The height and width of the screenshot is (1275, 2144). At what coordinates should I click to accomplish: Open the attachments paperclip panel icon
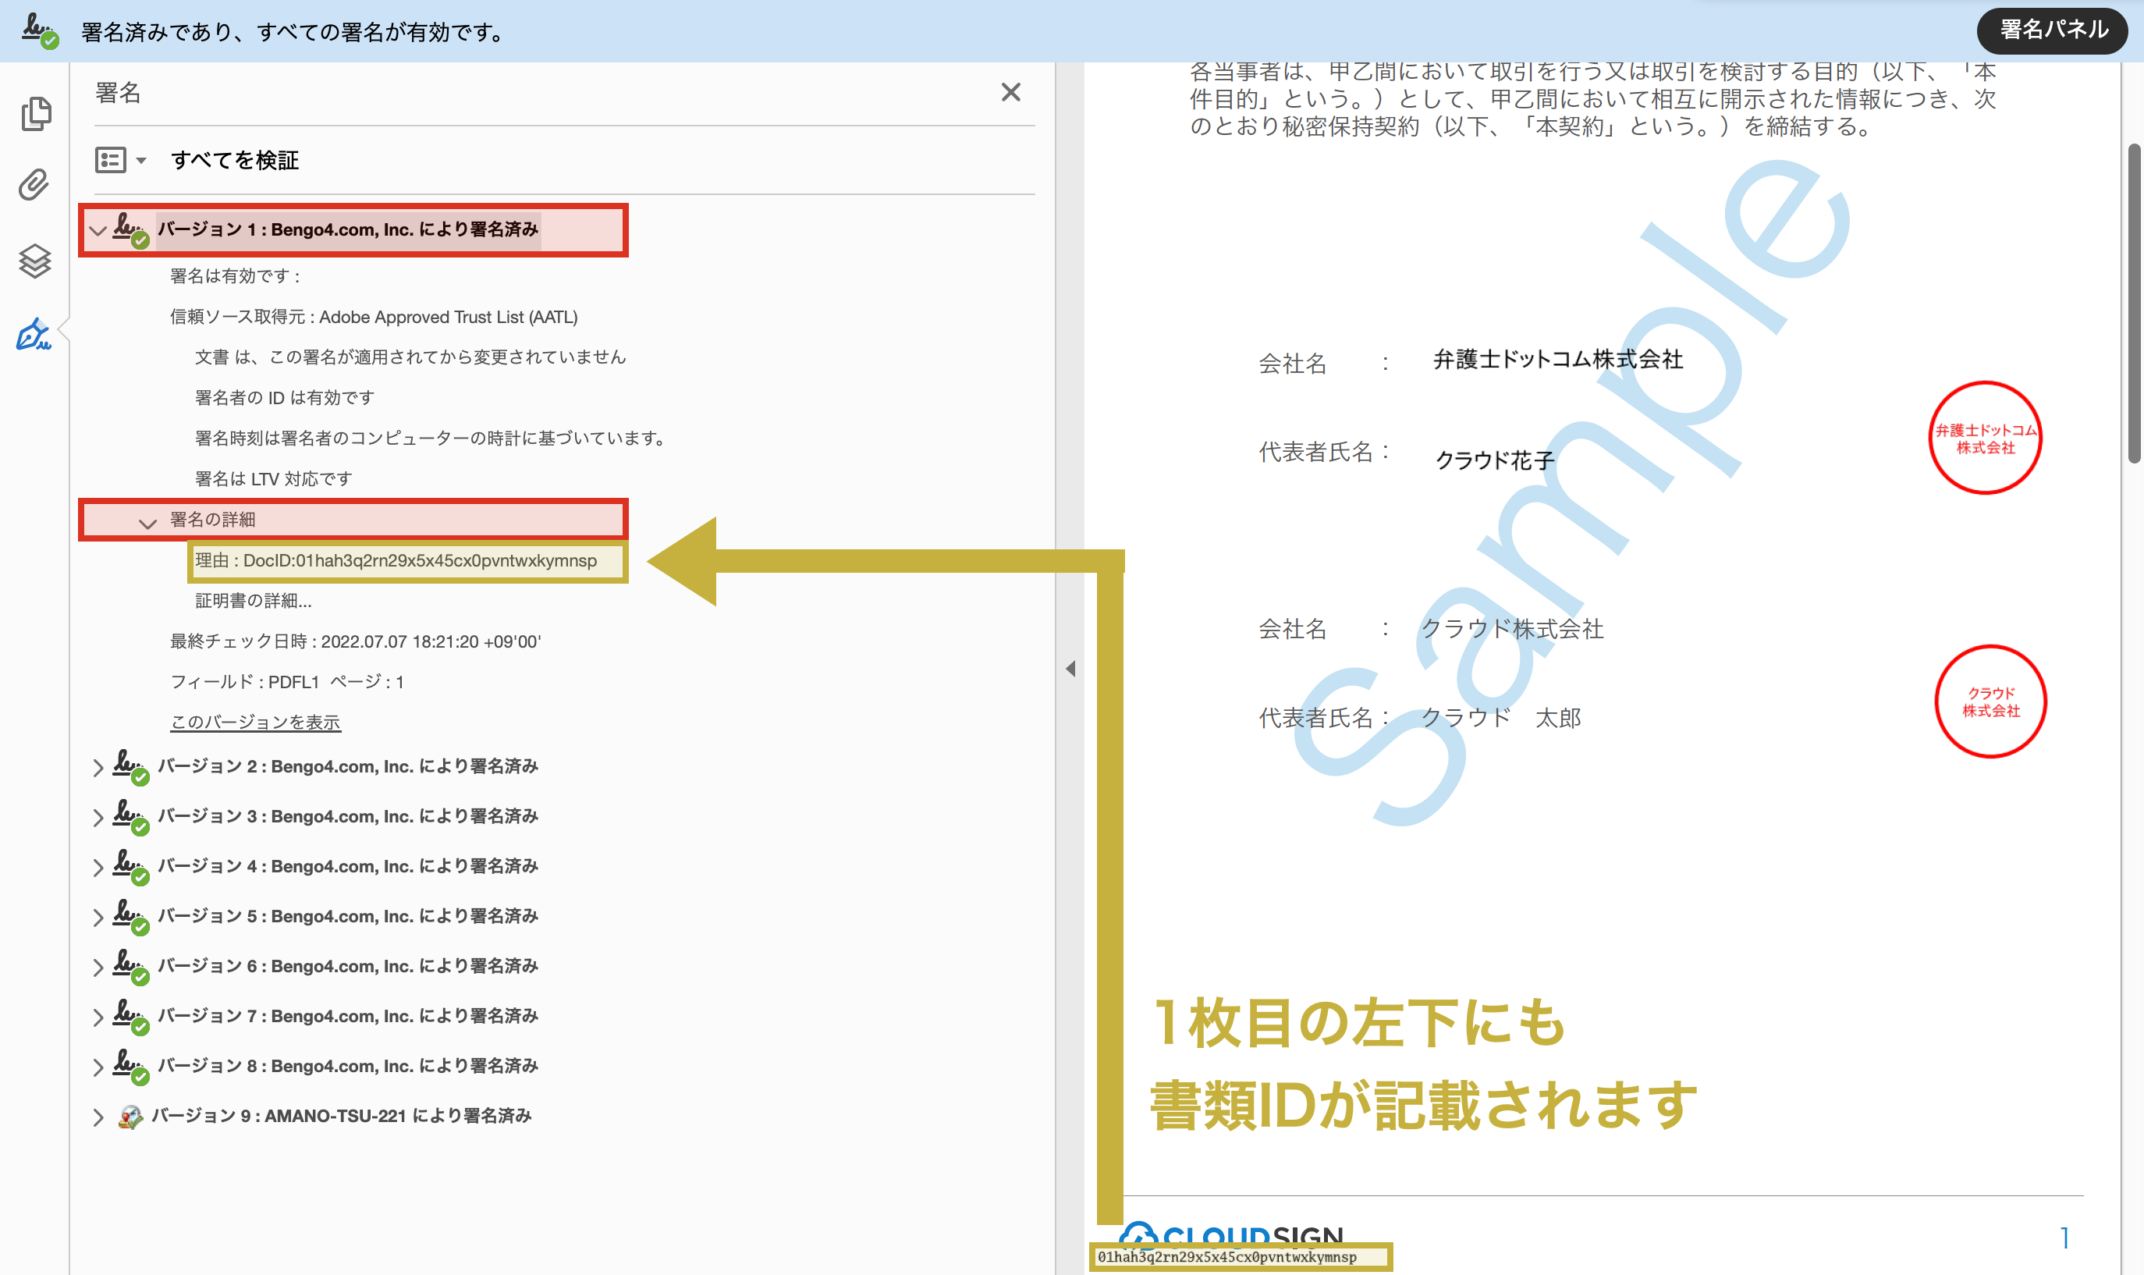pos(34,185)
